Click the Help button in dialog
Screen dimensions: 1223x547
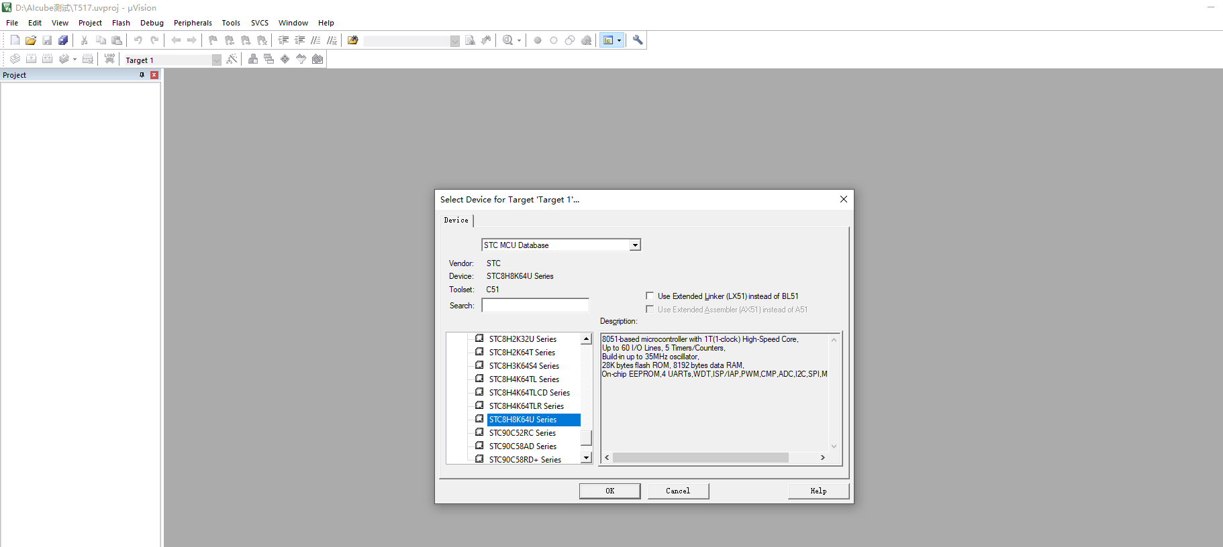pyautogui.click(x=818, y=491)
